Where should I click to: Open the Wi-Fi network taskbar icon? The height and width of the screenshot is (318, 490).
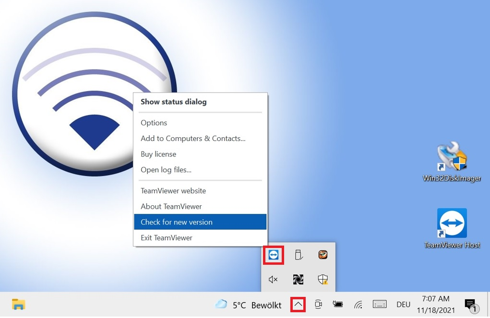click(x=358, y=304)
